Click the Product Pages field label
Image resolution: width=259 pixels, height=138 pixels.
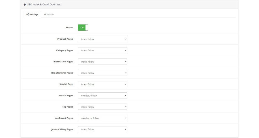[x=65, y=39]
